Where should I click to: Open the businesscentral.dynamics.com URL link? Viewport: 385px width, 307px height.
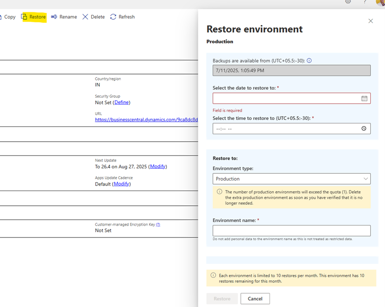(x=146, y=119)
